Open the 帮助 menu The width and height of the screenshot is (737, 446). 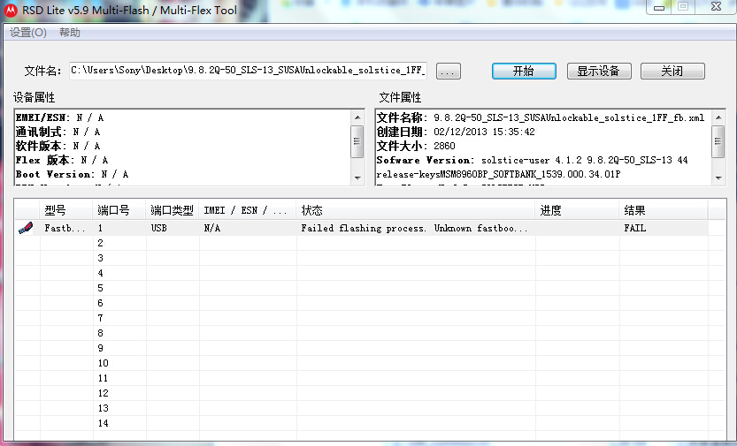(x=70, y=33)
